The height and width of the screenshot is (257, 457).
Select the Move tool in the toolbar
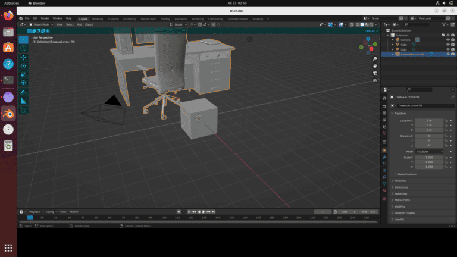click(24, 58)
